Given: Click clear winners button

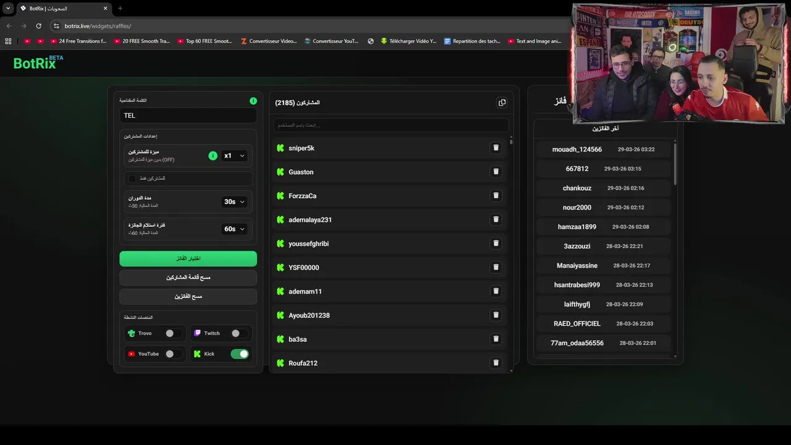Looking at the screenshot, I should pyautogui.click(x=188, y=297).
